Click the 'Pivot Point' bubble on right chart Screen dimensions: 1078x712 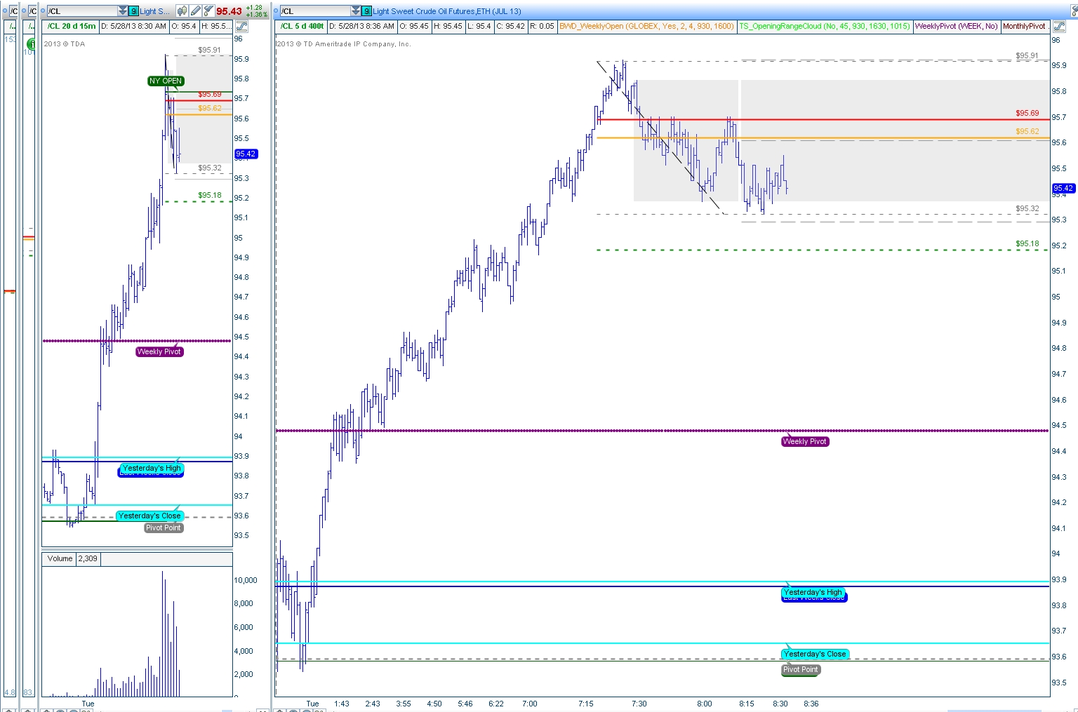click(x=801, y=669)
